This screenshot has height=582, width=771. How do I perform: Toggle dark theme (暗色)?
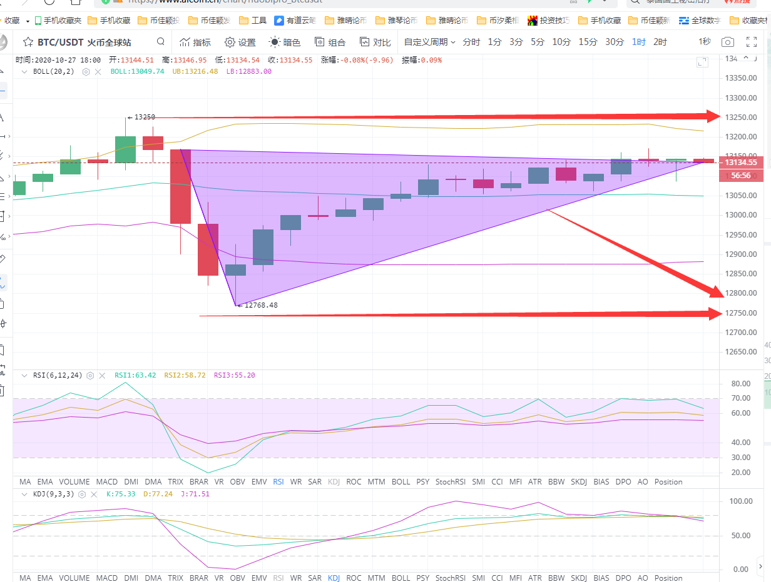pyautogui.click(x=285, y=43)
